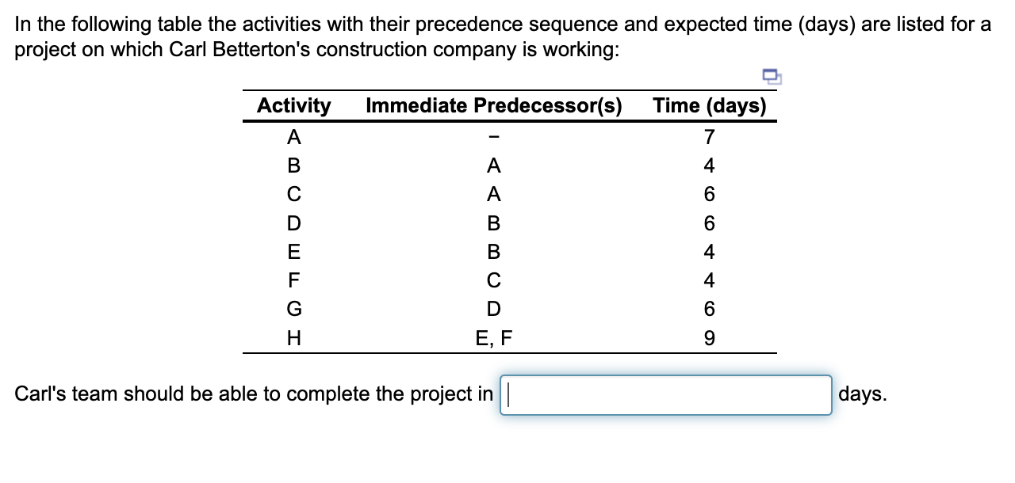Click activity E in the table
The image size is (1015, 483).
pos(294,250)
